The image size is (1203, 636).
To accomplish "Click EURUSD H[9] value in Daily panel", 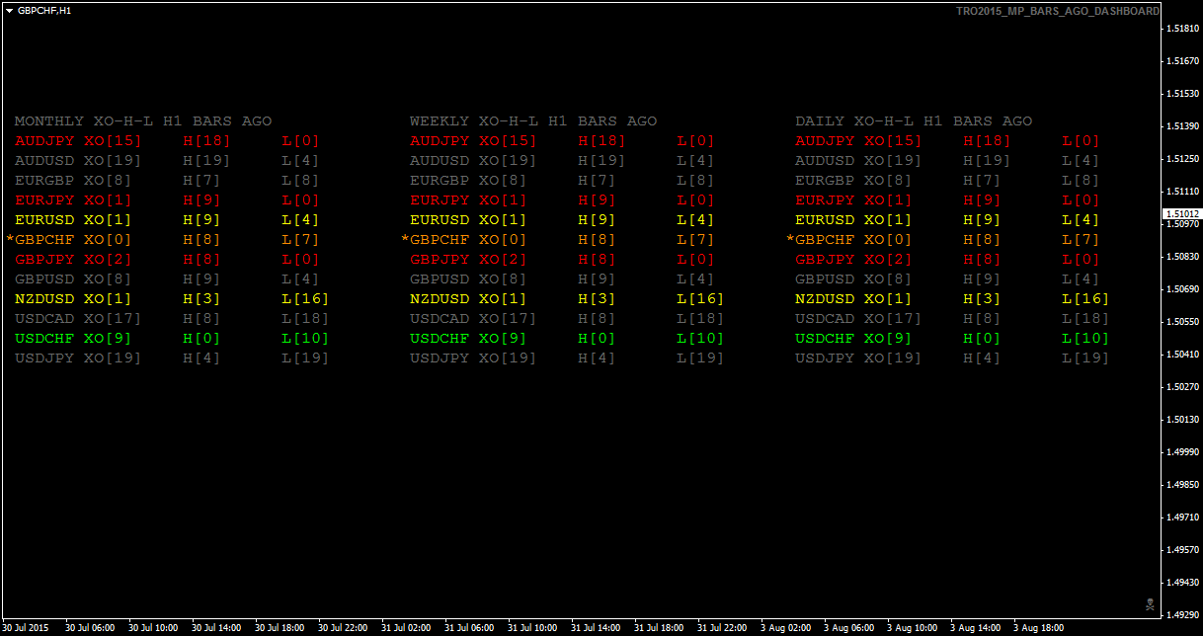I will coord(982,220).
